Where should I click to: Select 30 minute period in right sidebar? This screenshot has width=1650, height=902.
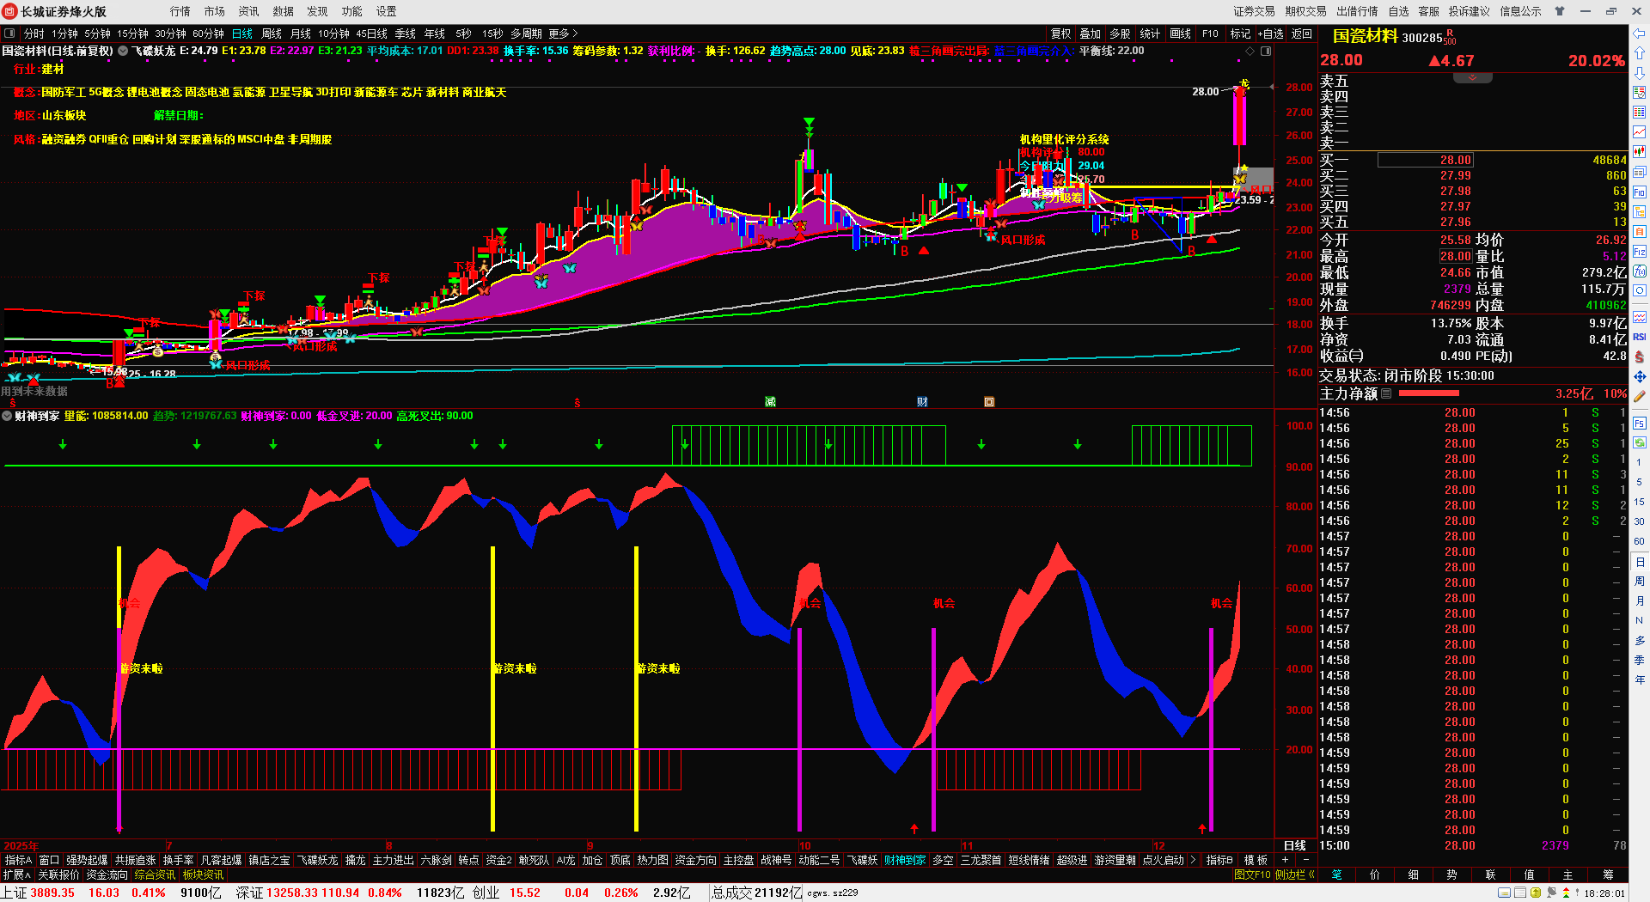pyautogui.click(x=1639, y=521)
